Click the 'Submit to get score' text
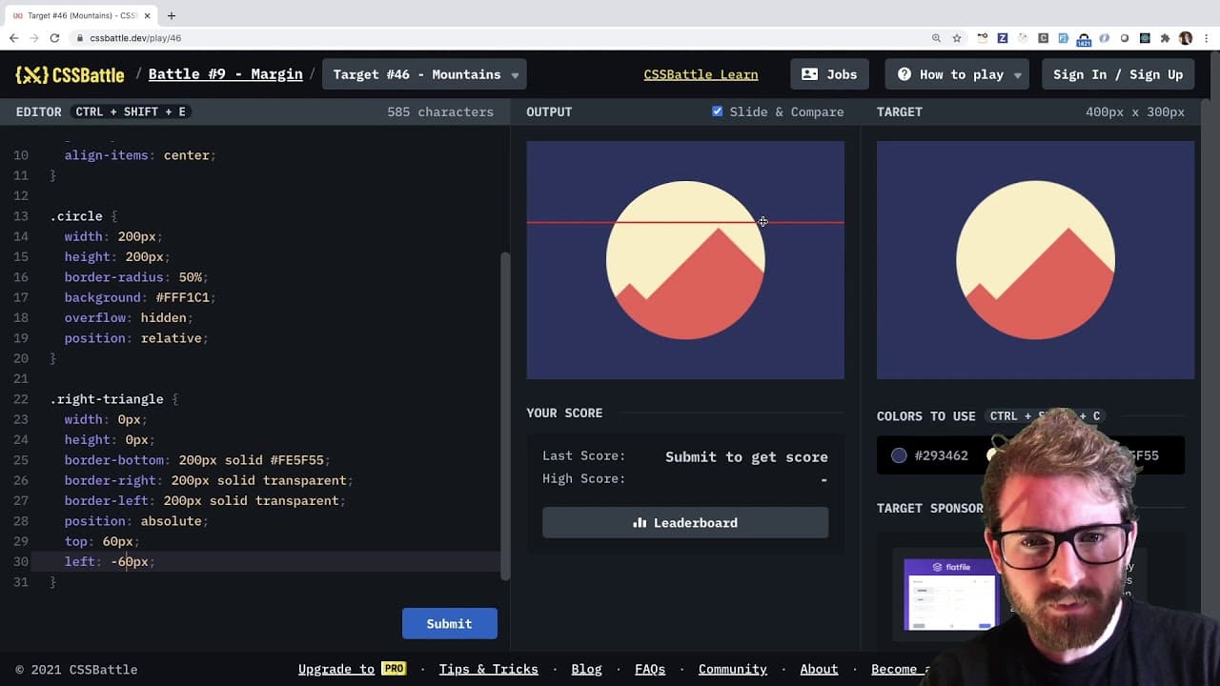1220x686 pixels. point(746,457)
